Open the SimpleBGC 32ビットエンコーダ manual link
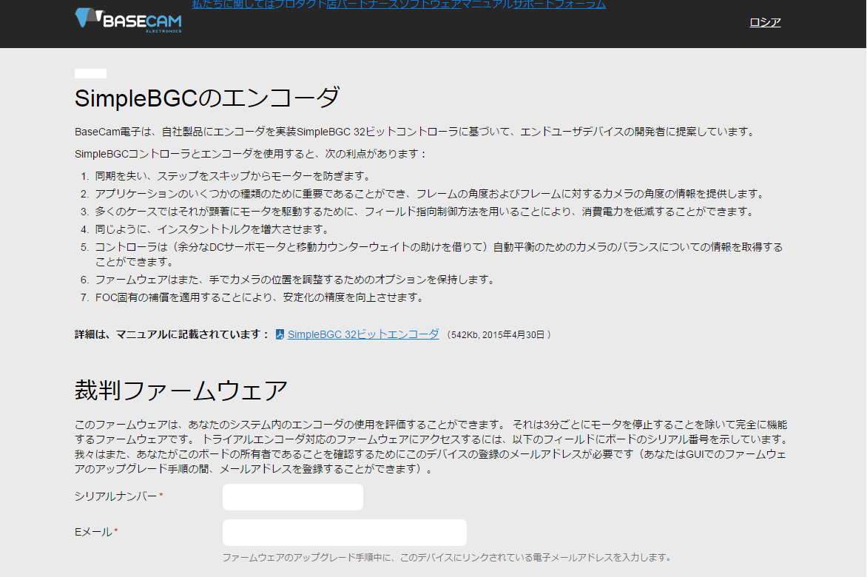The height and width of the screenshot is (577, 867). 363,334
